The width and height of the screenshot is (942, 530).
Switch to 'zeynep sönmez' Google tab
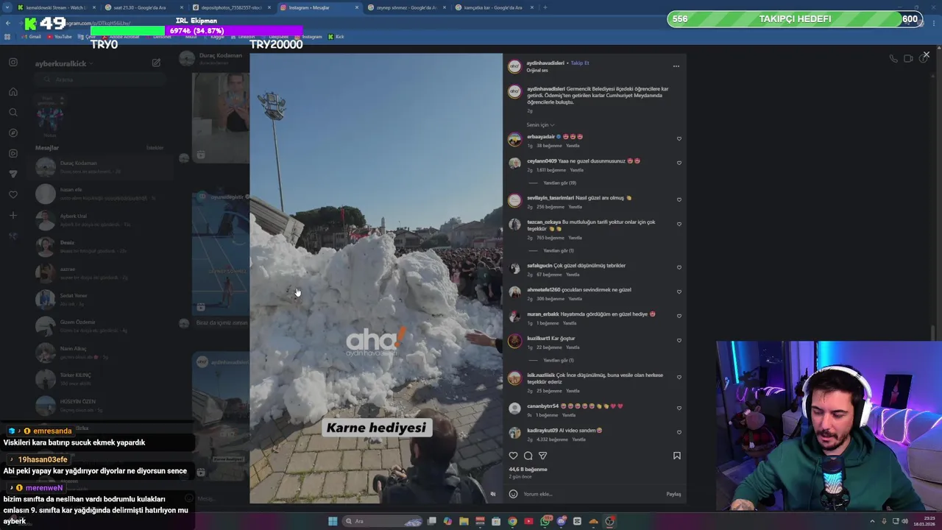[406, 7]
